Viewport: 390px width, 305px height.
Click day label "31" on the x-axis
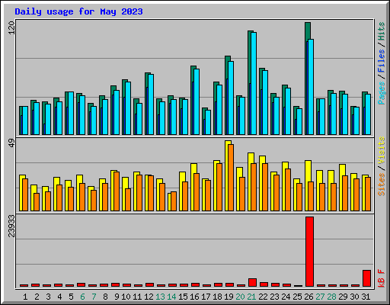[x=366, y=297]
